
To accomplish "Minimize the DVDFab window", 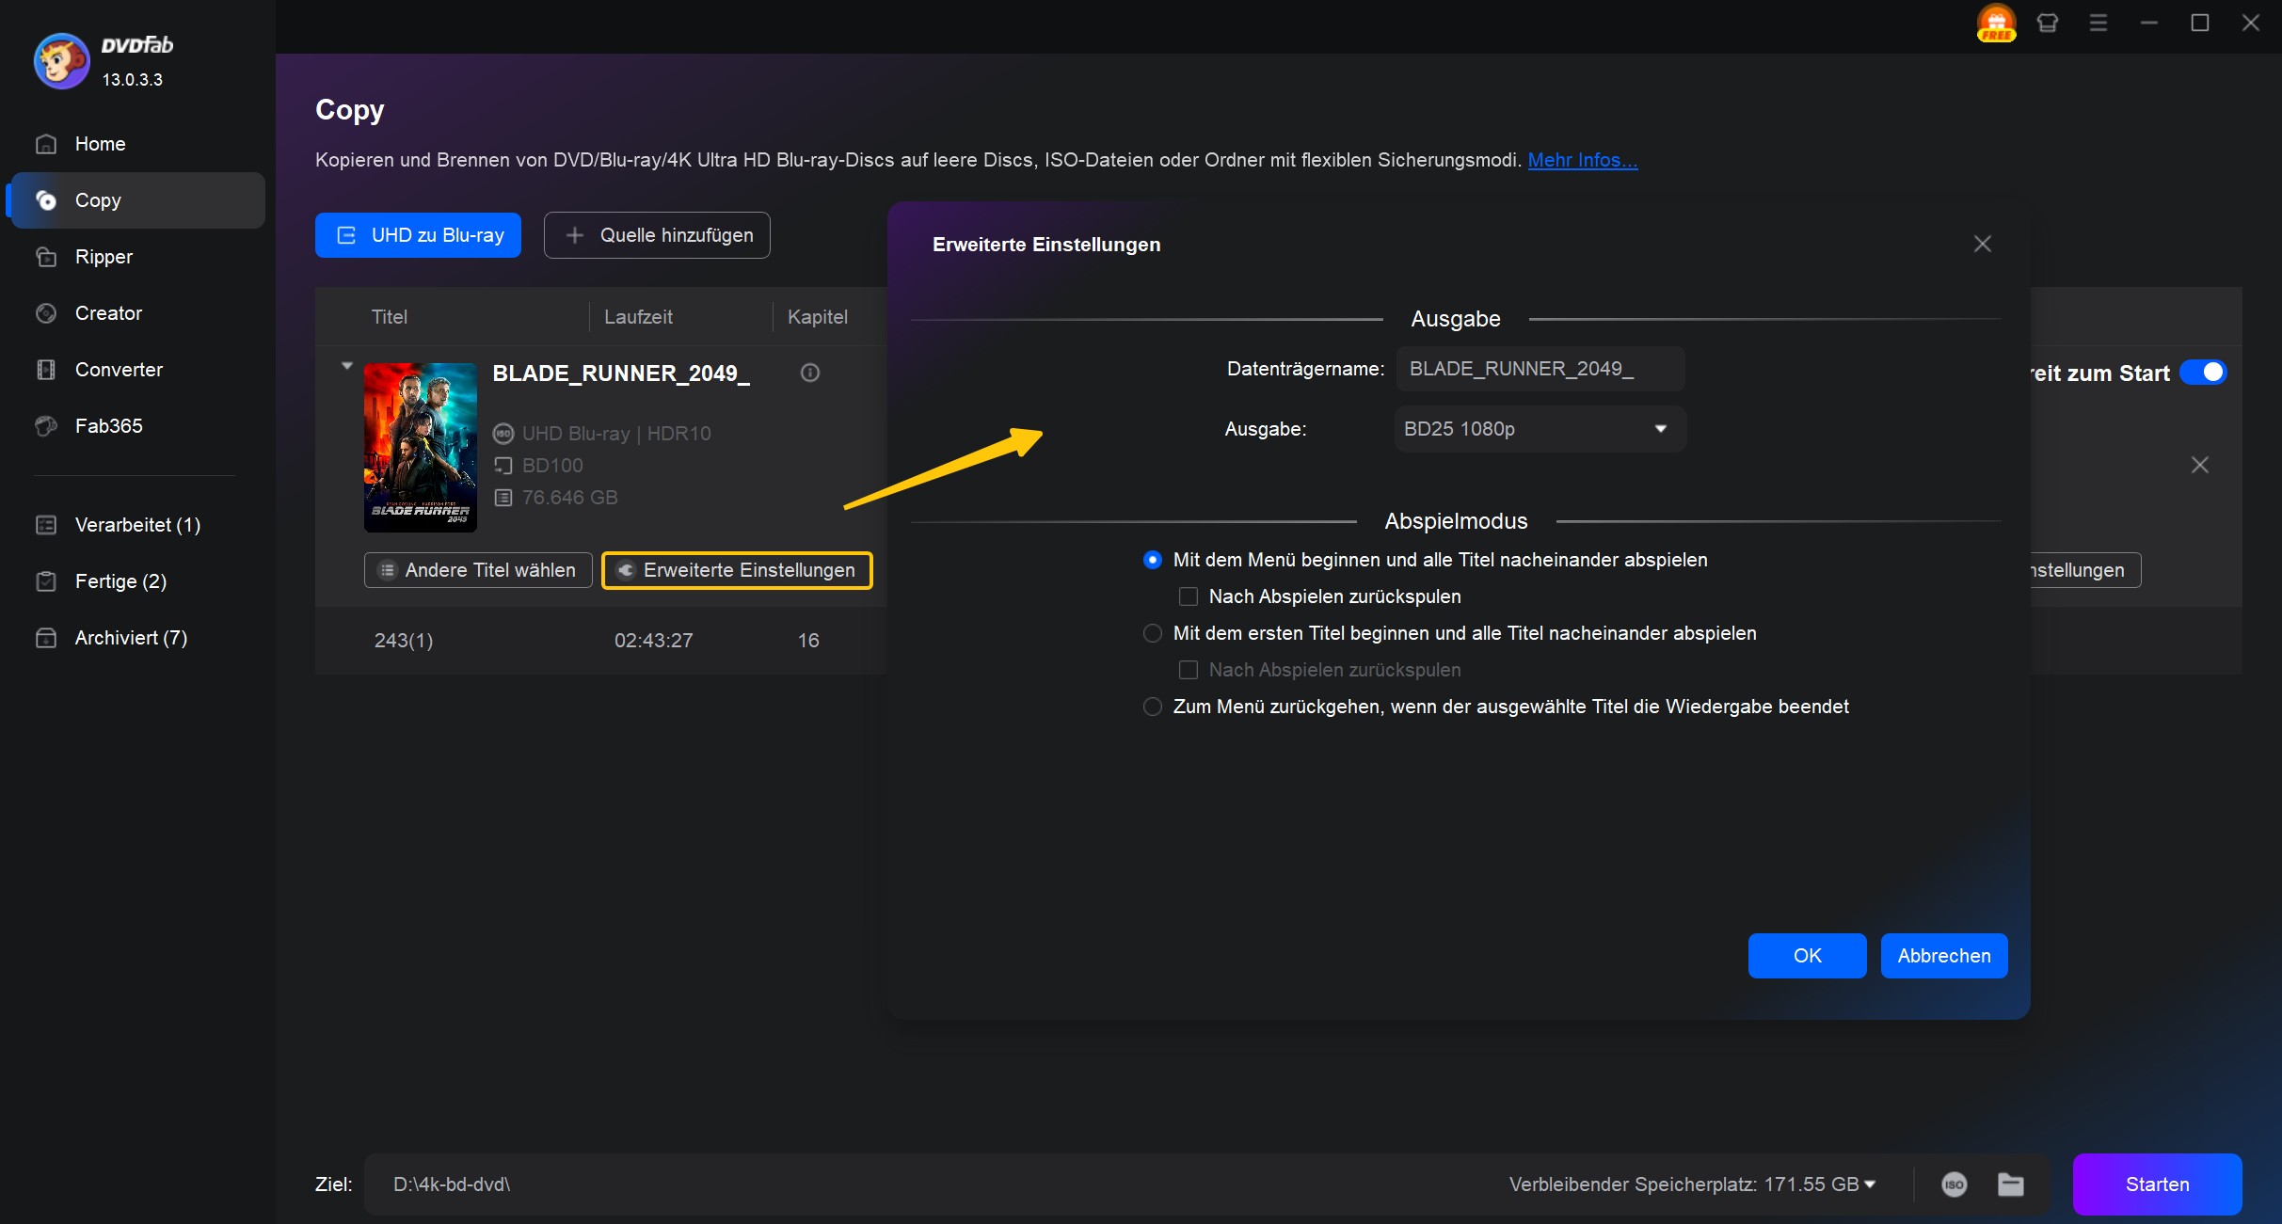I will (x=2149, y=23).
